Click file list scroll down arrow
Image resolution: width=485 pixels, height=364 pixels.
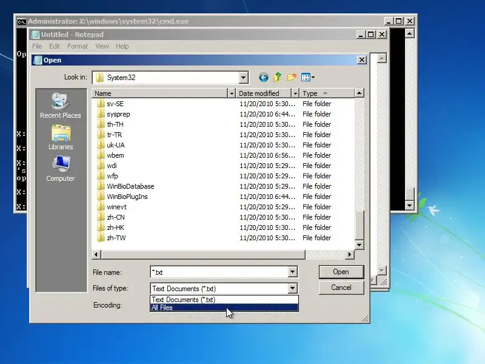(x=359, y=245)
